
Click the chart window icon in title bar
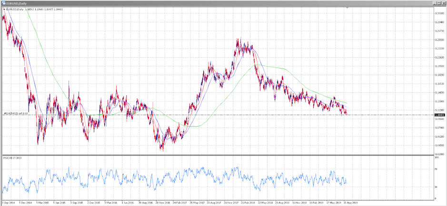[4, 3]
